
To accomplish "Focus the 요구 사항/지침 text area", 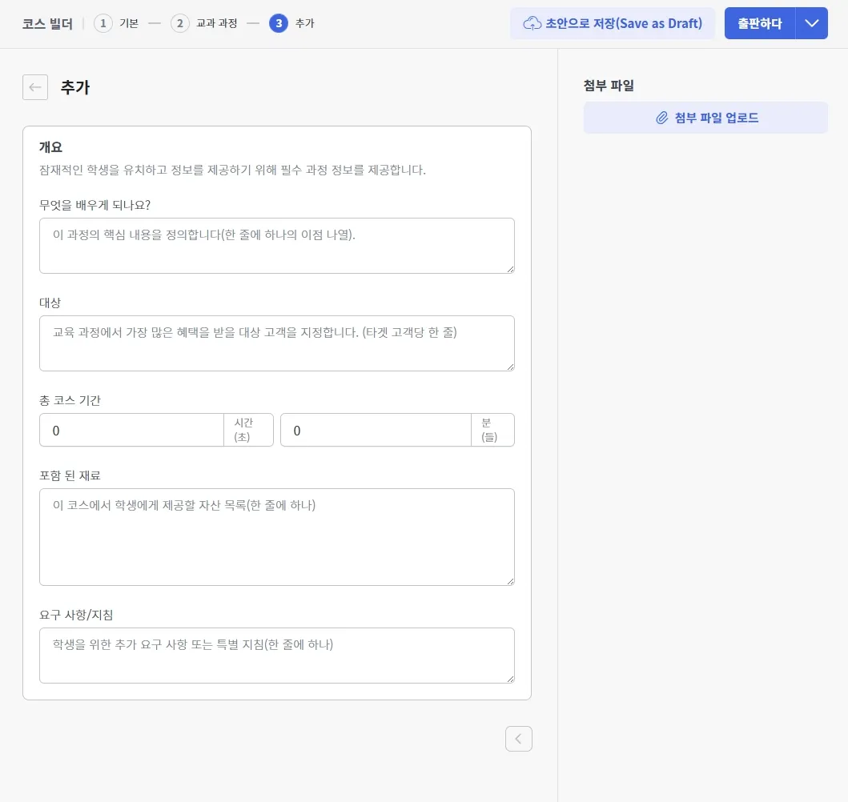I will (x=277, y=655).
